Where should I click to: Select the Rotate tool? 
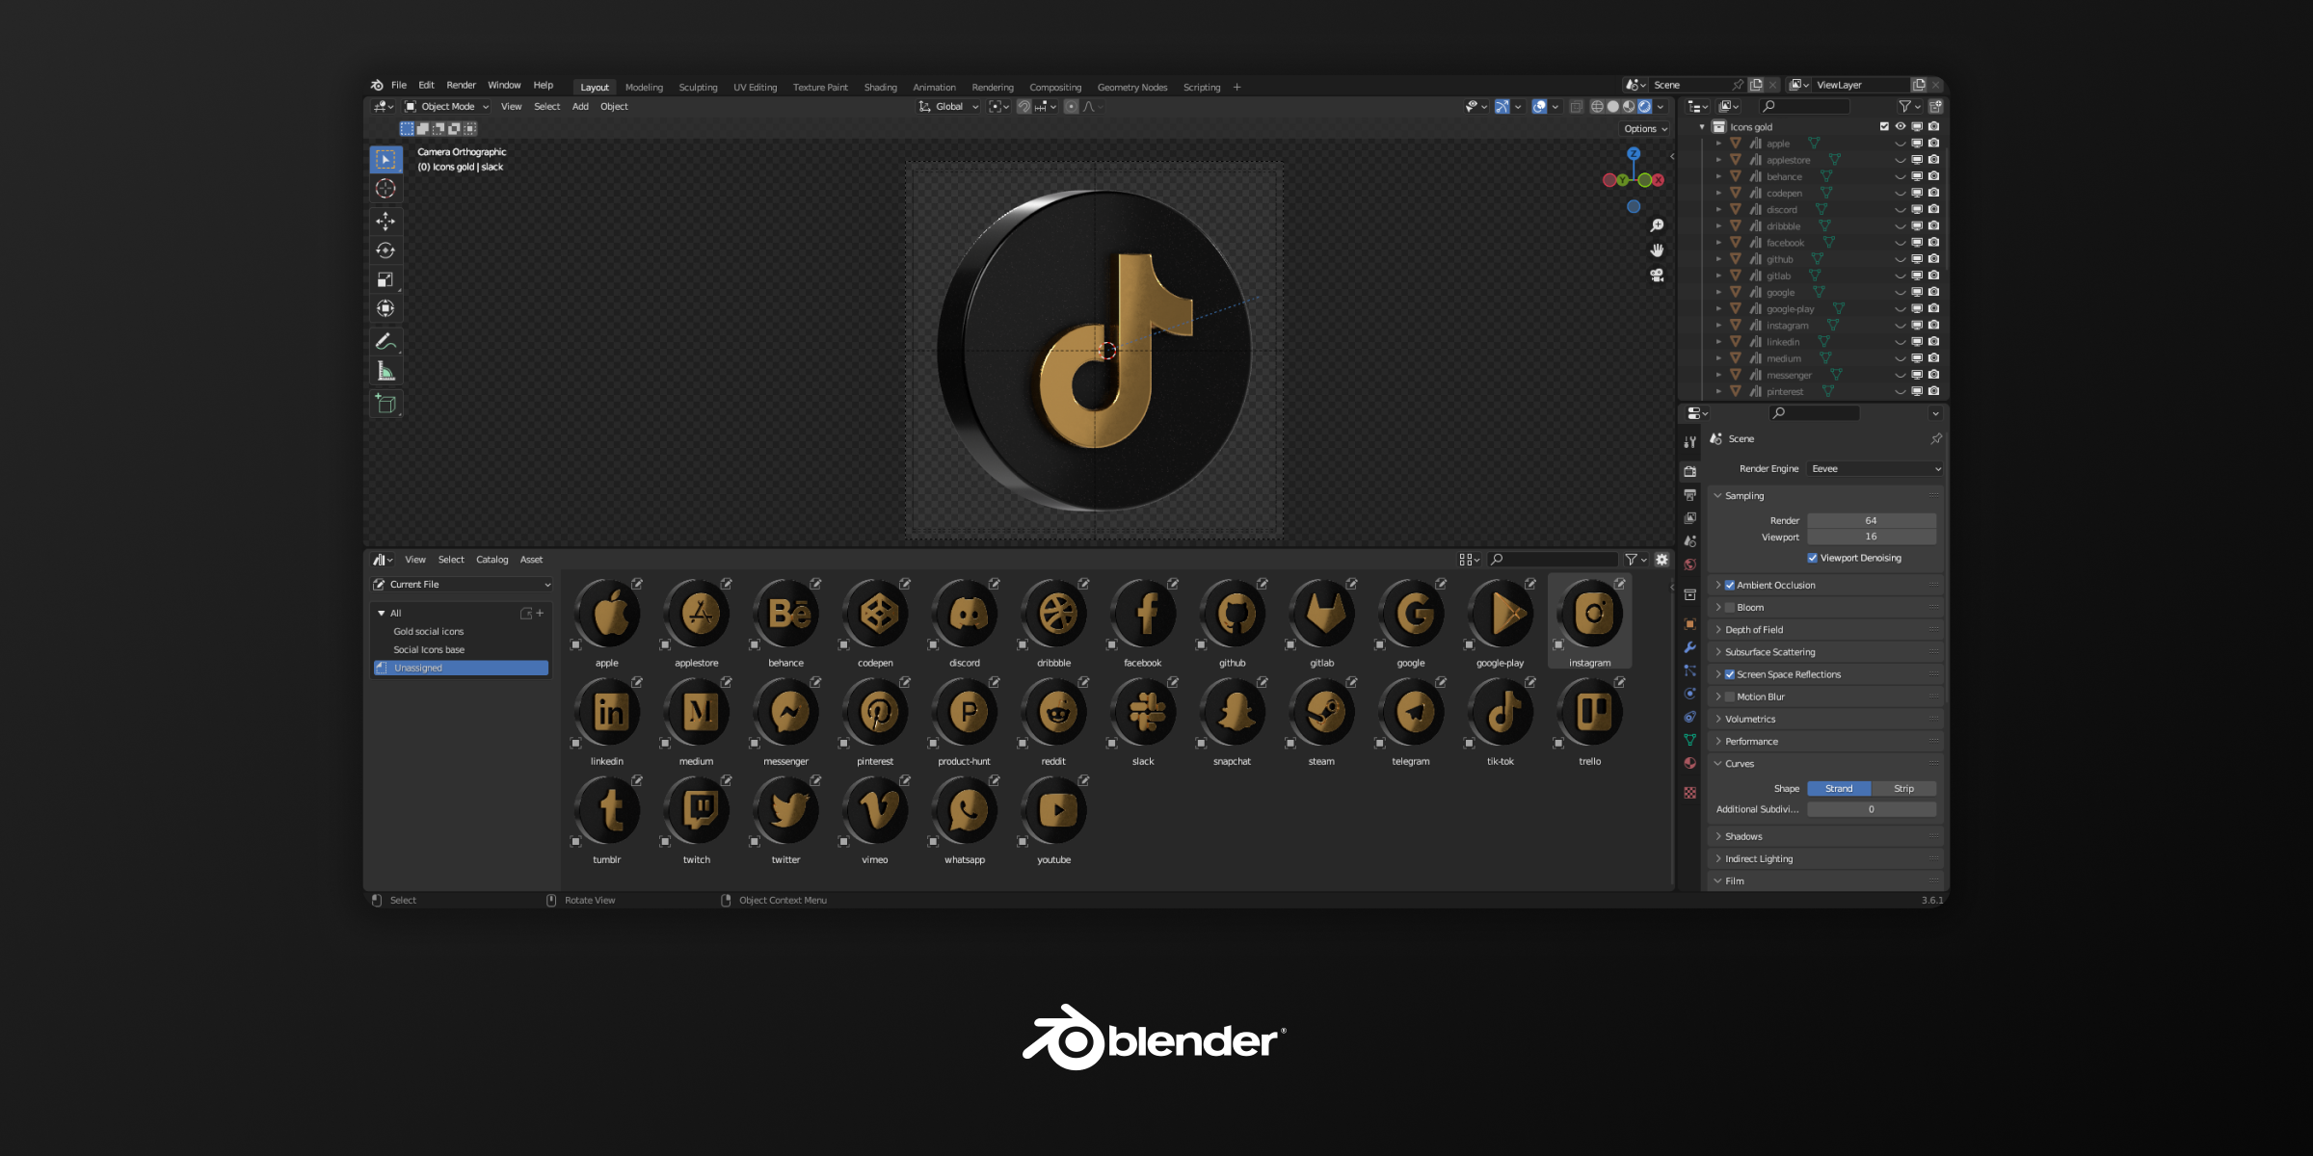pyautogui.click(x=385, y=250)
